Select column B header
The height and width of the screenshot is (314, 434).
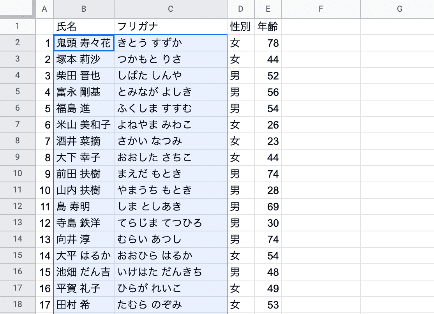(84, 9)
